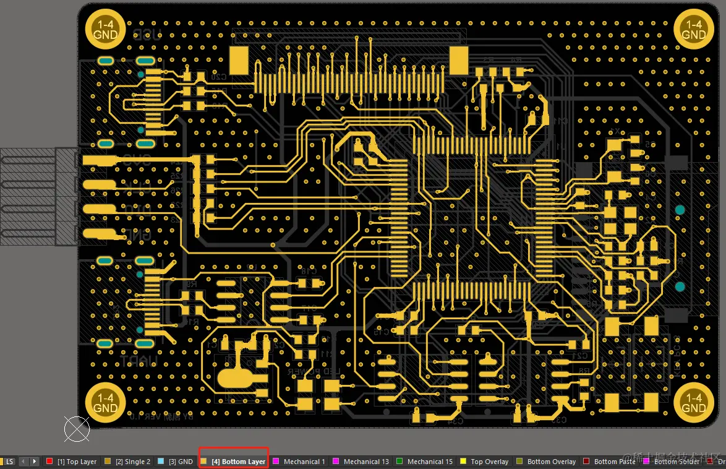Screen dimensions: 726x469
Task: Select the left square connector mounting pad at top
Action: pos(239,60)
